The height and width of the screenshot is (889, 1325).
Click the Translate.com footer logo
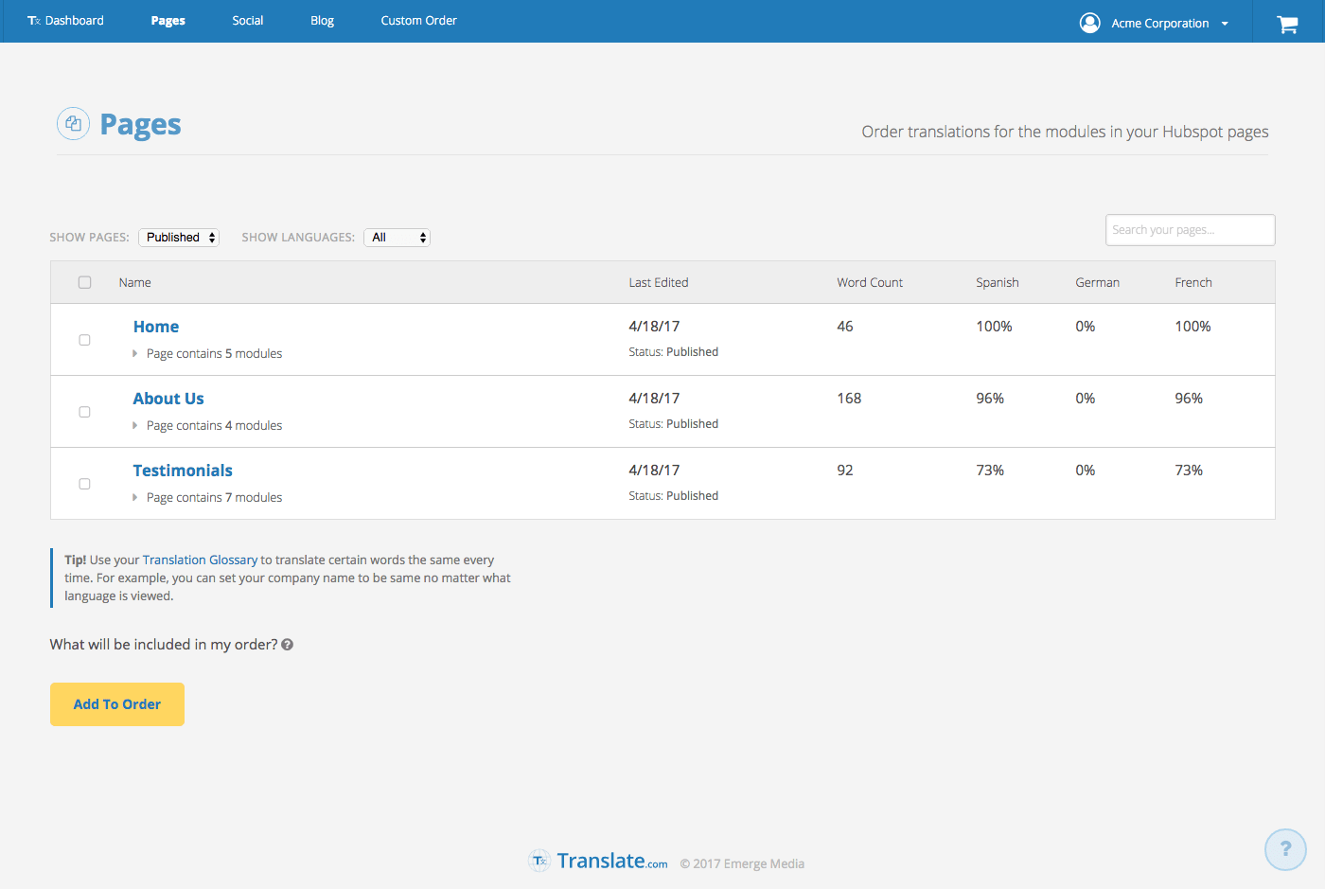point(598,861)
